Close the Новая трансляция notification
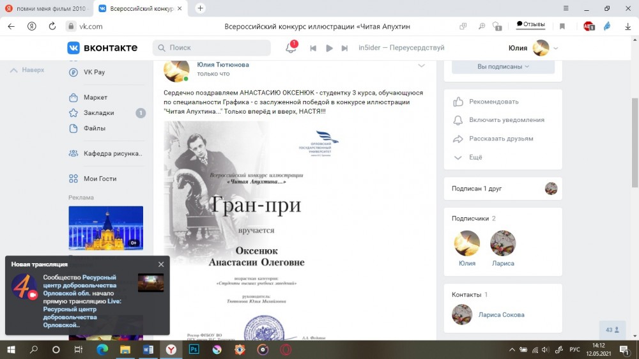The height and width of the screenshot is (359, 639). point(161,264)
